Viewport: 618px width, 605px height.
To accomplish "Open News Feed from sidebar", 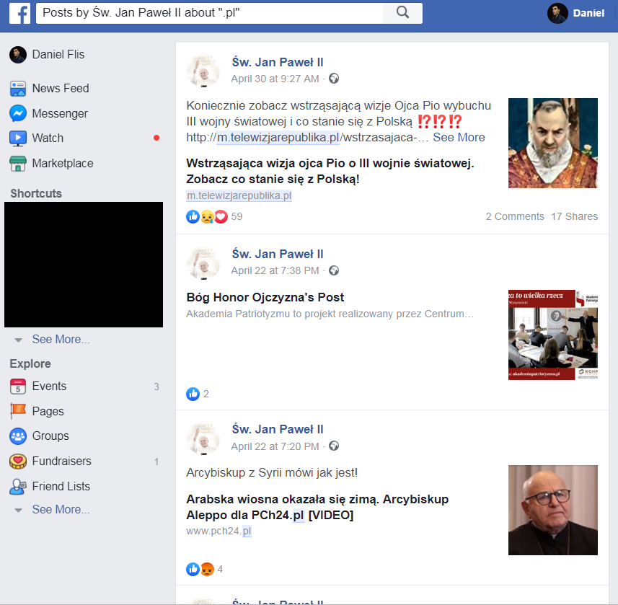I will [x=61, y=88].
